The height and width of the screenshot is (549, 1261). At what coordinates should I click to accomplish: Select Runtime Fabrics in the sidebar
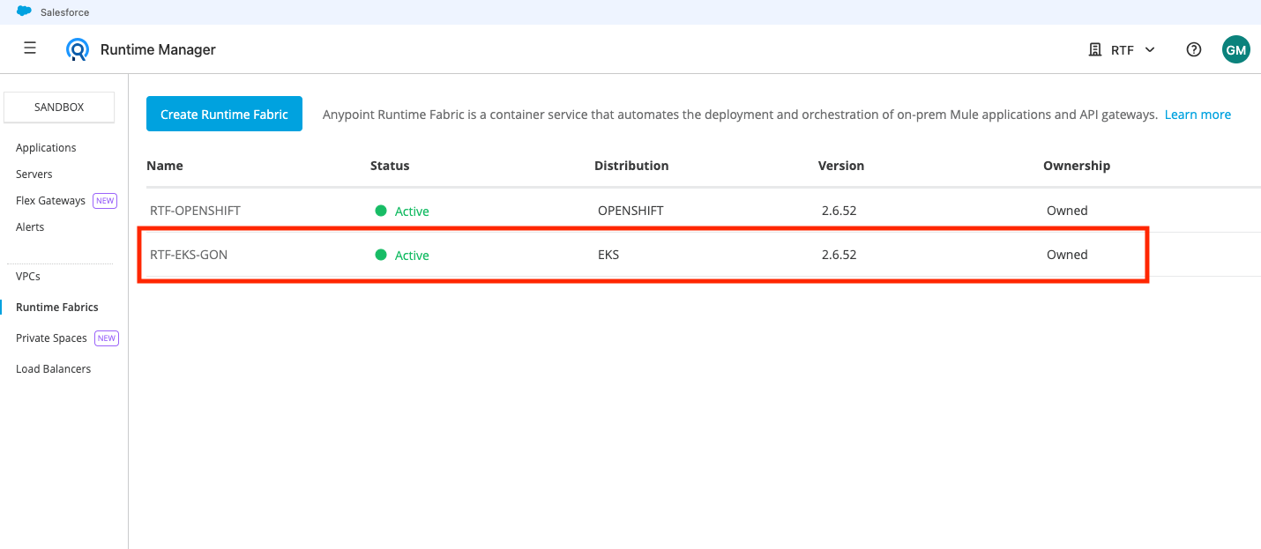point(57,307)
